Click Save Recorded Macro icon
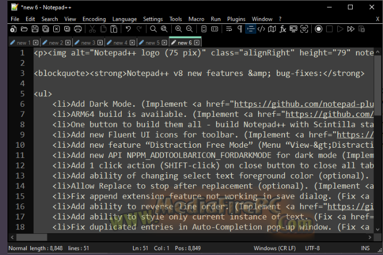This screenshot has height=255, width=383. pos(362,29)
